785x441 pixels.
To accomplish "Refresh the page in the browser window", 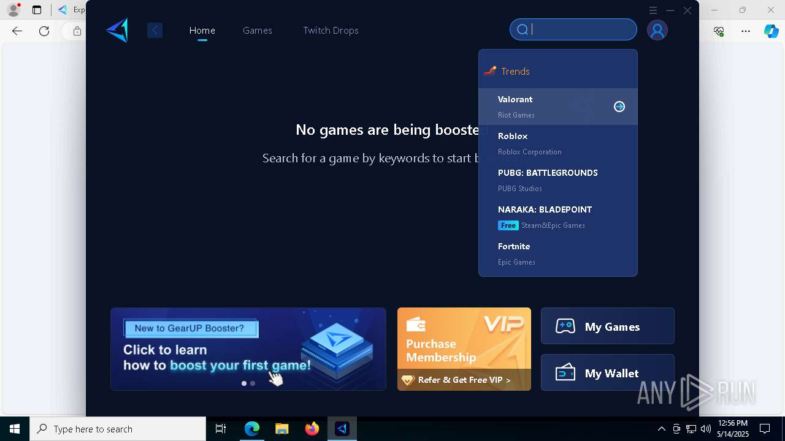I will pyautogui.click(x=44, y=31).
